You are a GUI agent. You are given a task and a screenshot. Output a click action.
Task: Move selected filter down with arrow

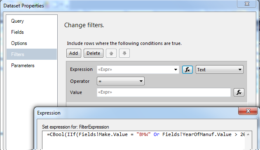click(x=124, y=53)
